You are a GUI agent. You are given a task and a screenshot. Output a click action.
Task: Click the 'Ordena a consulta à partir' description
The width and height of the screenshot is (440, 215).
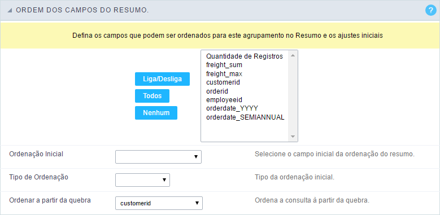[312, 201]
